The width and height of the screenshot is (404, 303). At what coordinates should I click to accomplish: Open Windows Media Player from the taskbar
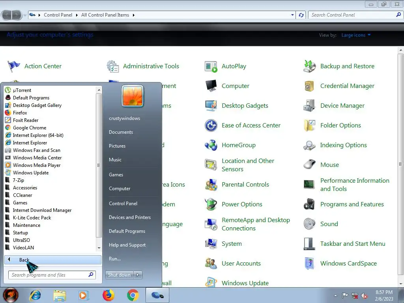(84, 295)
